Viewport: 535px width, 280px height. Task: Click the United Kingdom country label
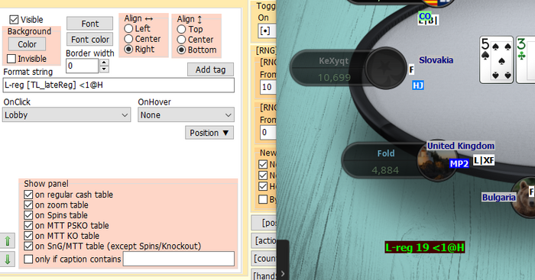click(461, 146)
